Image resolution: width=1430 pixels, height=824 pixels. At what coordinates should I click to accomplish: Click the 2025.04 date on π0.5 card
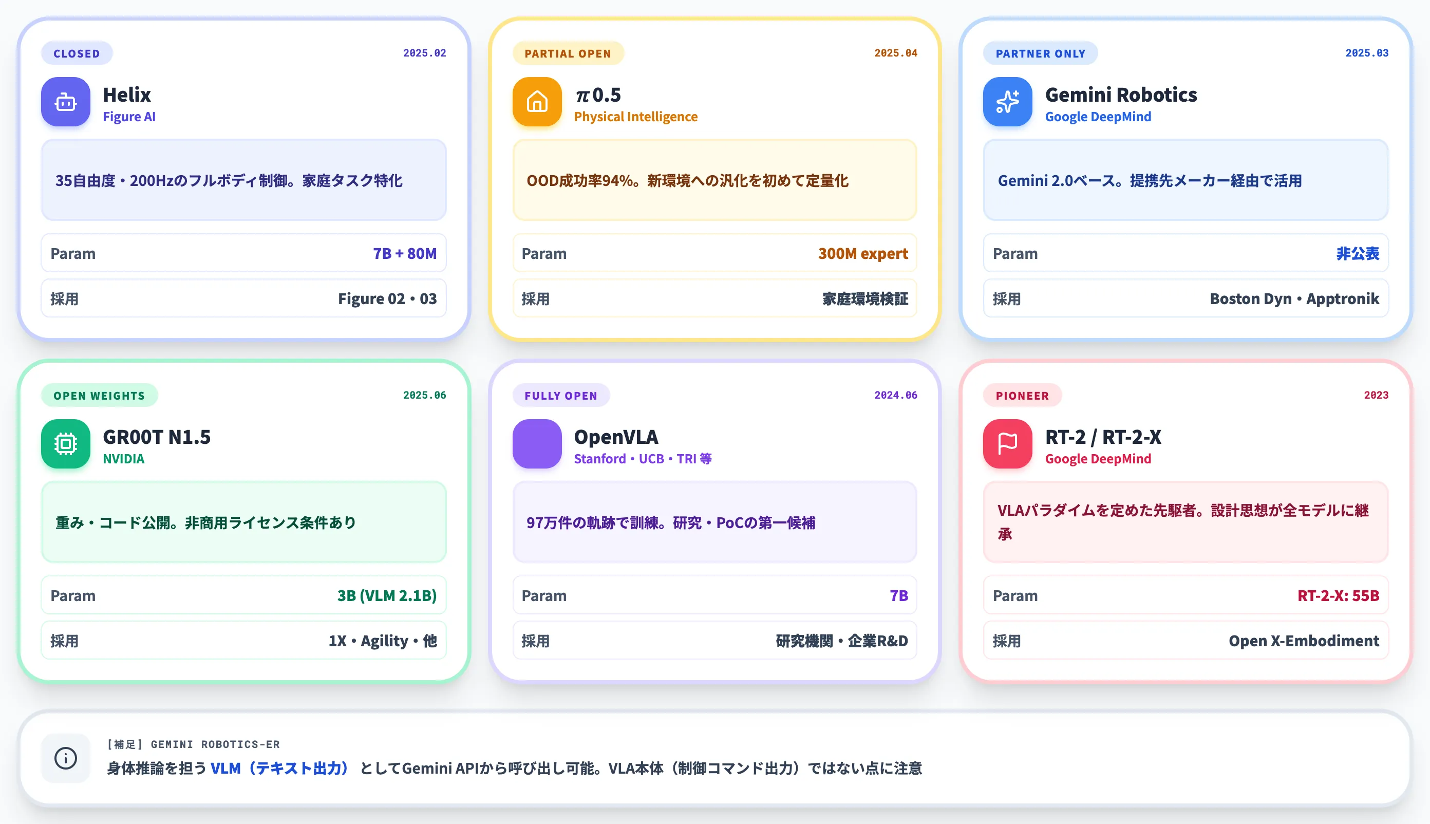click(x=896, y=53)
